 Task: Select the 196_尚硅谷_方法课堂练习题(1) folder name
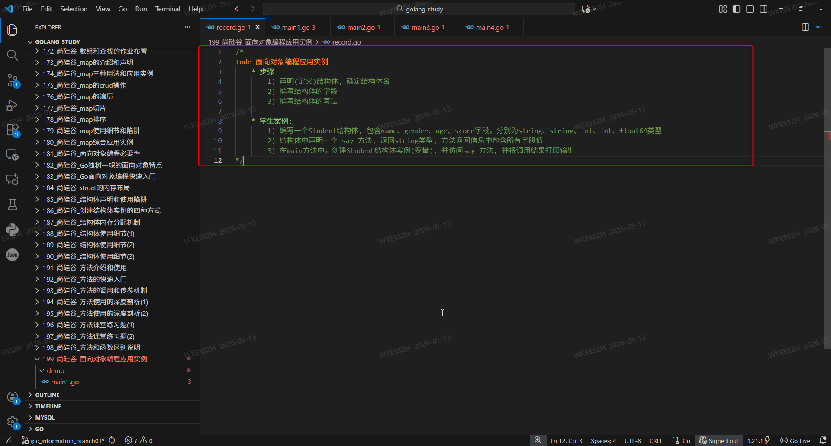click(x=89, y=325)
